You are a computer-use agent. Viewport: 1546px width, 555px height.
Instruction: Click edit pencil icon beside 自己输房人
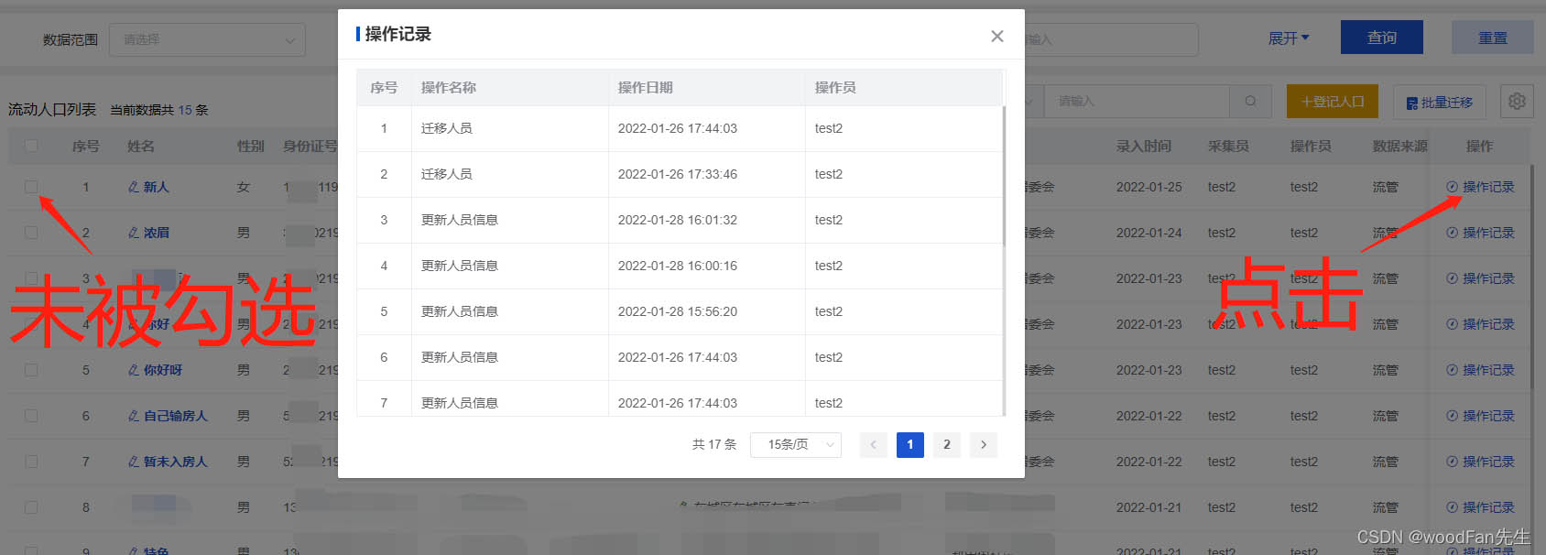pos(134,416)
